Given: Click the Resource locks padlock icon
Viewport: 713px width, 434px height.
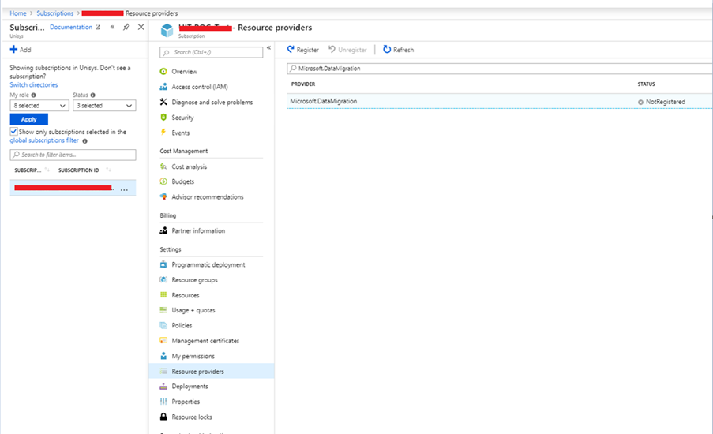Looking at the screenshot, I should [163, 417].
